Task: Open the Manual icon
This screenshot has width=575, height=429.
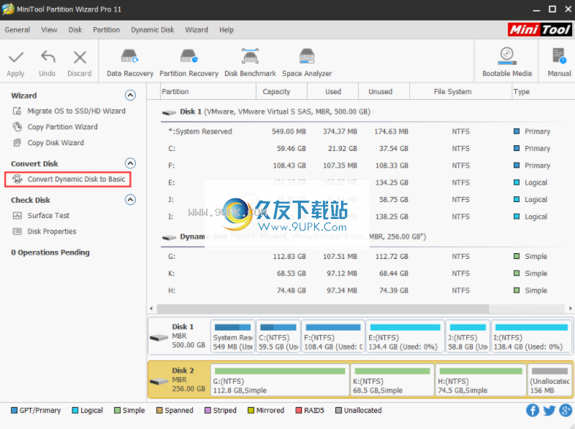Action: coord(559,56)
